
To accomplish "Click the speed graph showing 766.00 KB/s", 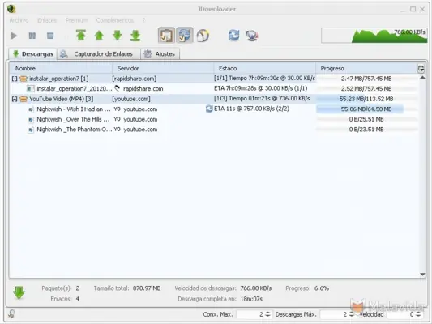I will pyautogui.click(x=374, y=36).
